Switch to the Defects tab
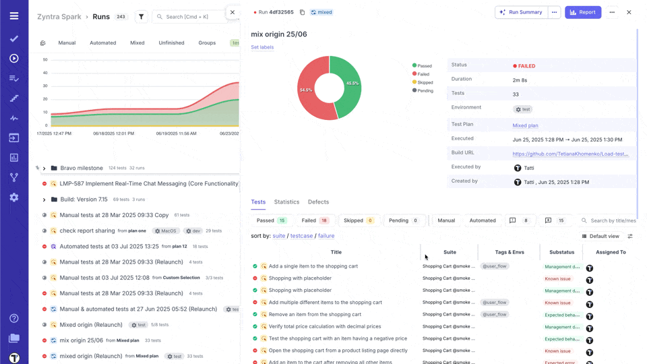The height and width of the screenshot is (364, 647). coord(318,202)
